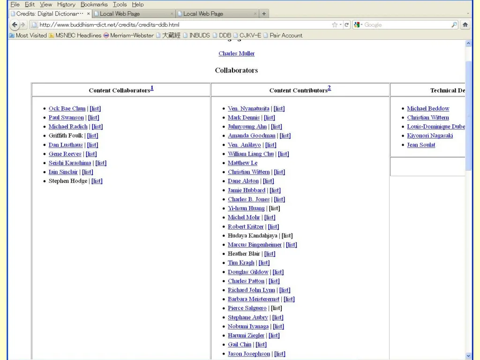Screen dimensions: 480x360
Task: Switch to the second Local Web Page tab
Action: point(217,14)
